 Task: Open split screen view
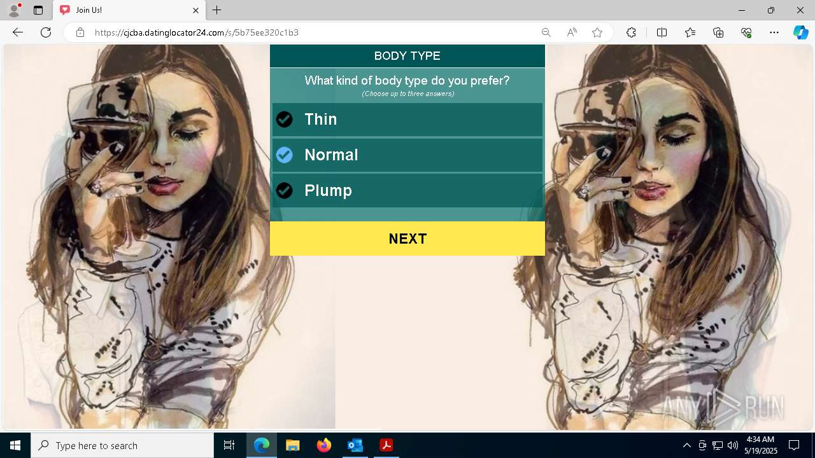tap(662, 32)
